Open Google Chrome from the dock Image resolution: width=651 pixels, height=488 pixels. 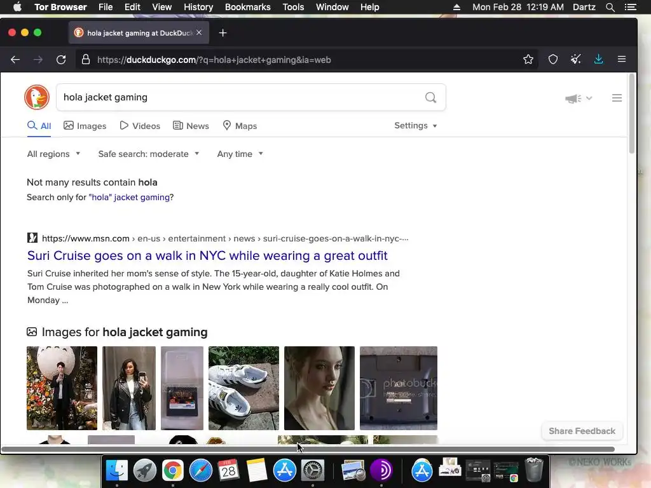click(173, 470)
